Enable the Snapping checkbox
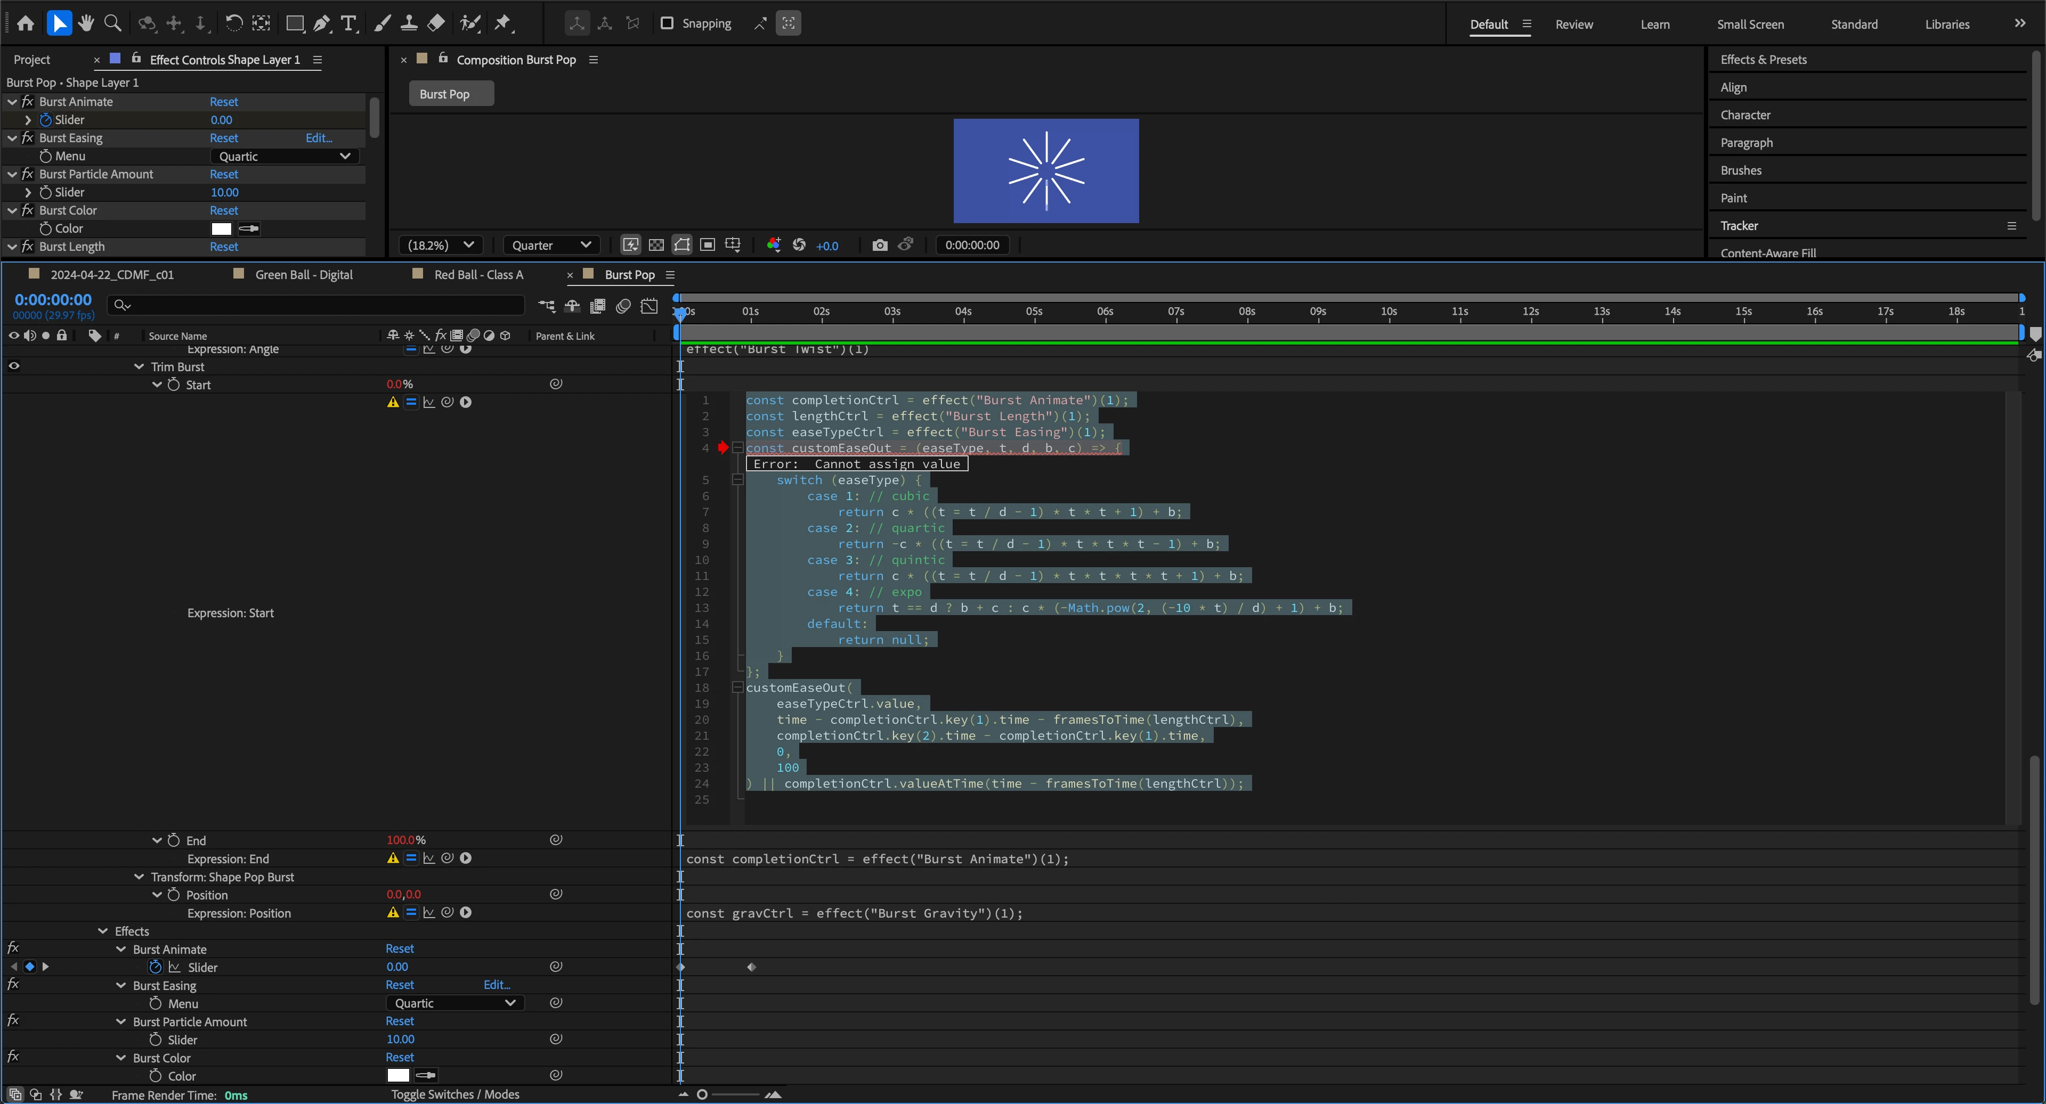This screenshot has width=2046, height=1104. point(667,23)
